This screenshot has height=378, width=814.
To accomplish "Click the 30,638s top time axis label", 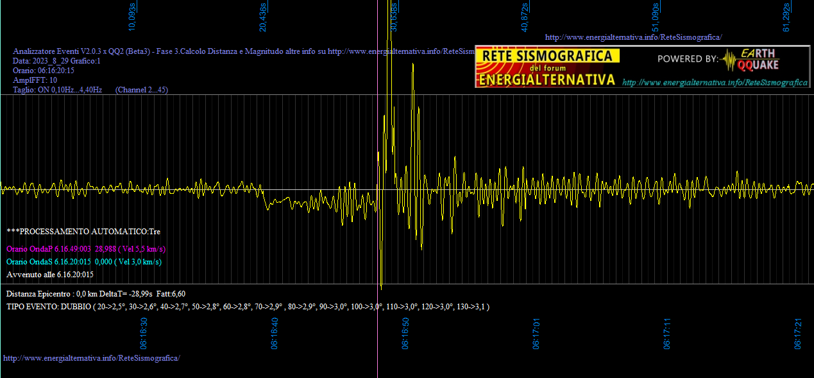I will click(394, 17).
